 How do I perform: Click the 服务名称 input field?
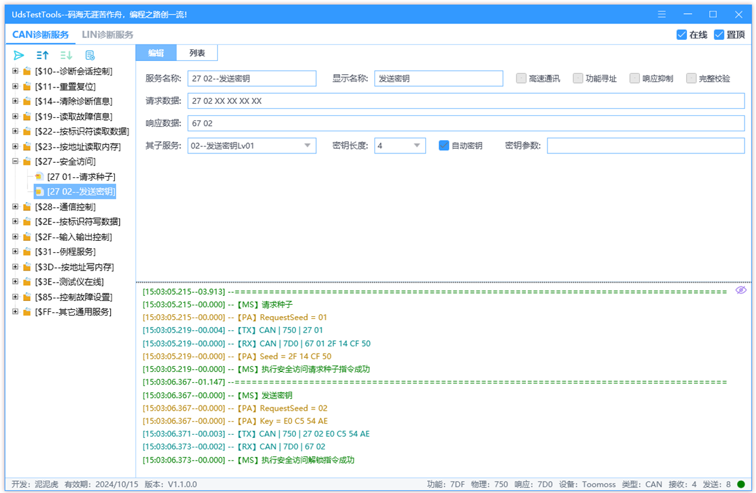click(x=252, y=79)
